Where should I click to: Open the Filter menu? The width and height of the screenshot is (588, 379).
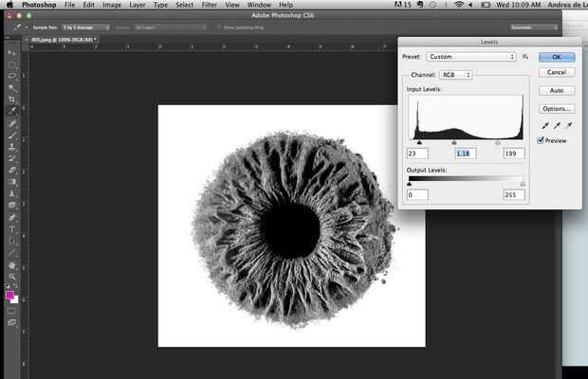[208, 5]
